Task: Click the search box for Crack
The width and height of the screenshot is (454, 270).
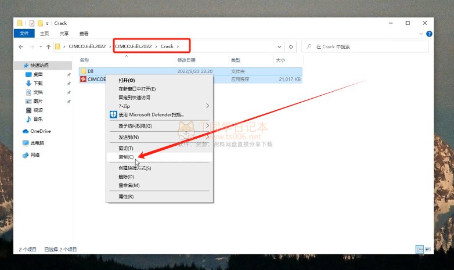Action: click(x=365, y=46)
